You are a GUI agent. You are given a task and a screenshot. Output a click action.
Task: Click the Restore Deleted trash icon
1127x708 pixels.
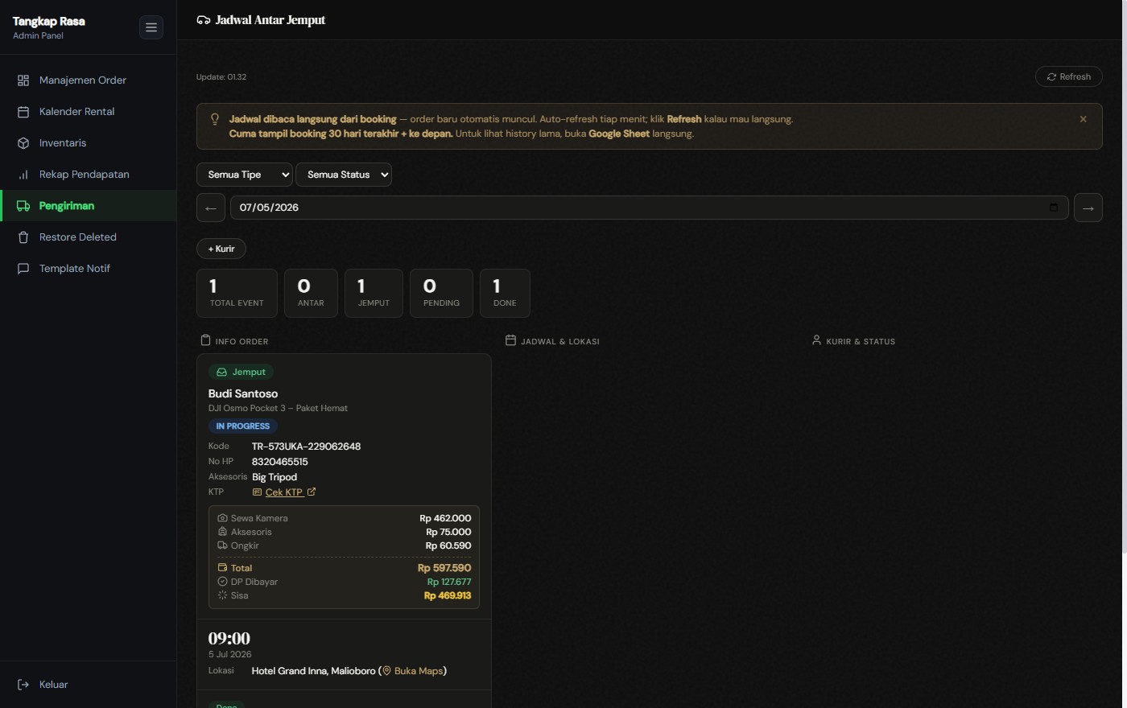point(23,237)
